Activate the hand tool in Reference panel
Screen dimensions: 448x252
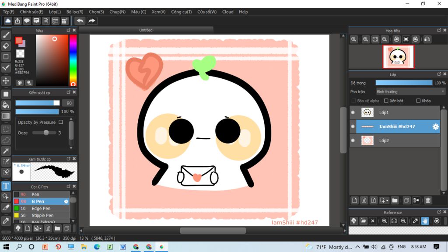point(425,221)
